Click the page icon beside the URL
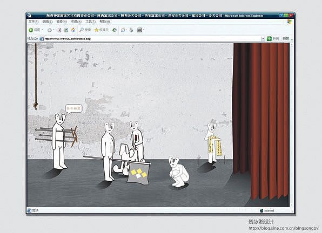This screenshot has height=233, width=322. [42, 38]
